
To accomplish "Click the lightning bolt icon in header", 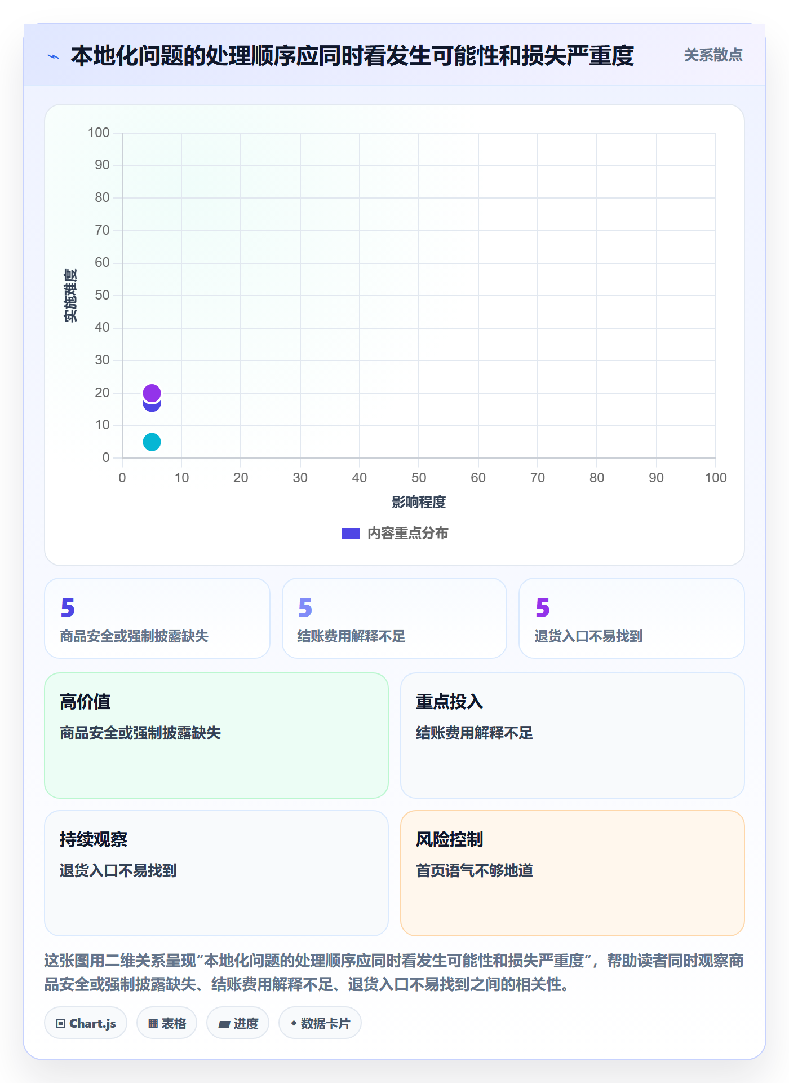I will pyautogui.click(x=54, y=56).
